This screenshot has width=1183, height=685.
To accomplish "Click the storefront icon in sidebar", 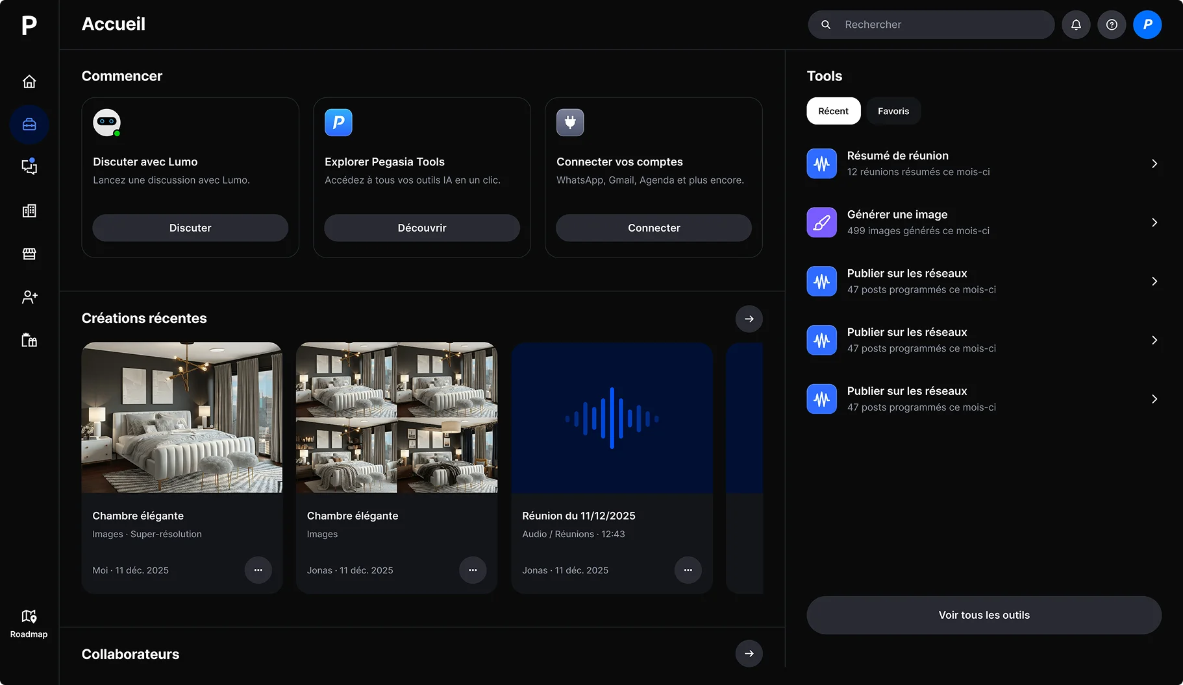I will click(x=29, y=254).
